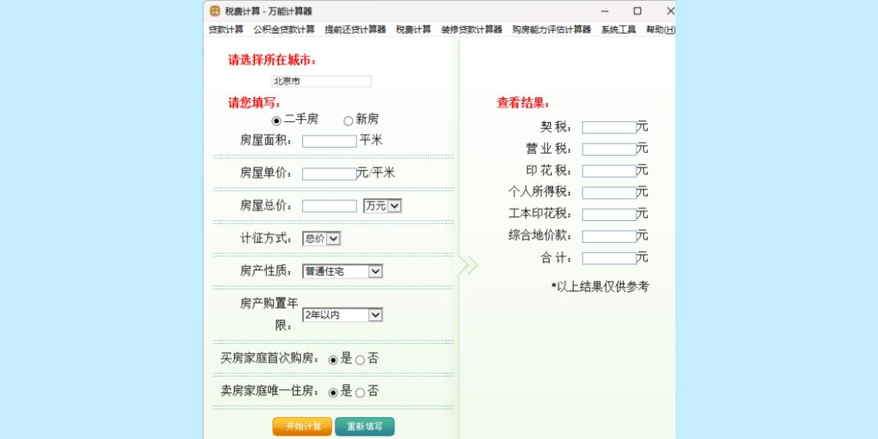
Task: Click the 查看结果 heading
Action: (x=524, y=103)
